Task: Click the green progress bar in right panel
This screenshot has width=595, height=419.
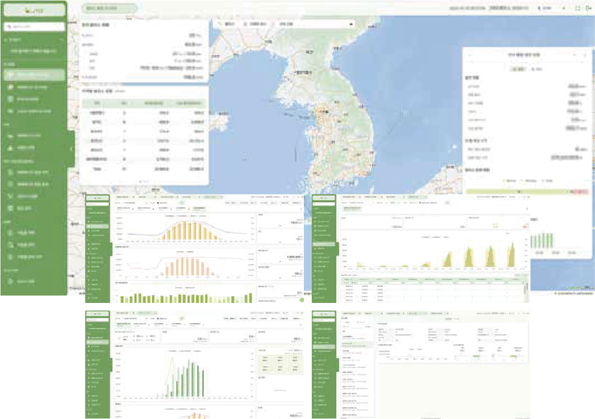Action: tap(519, 192)
